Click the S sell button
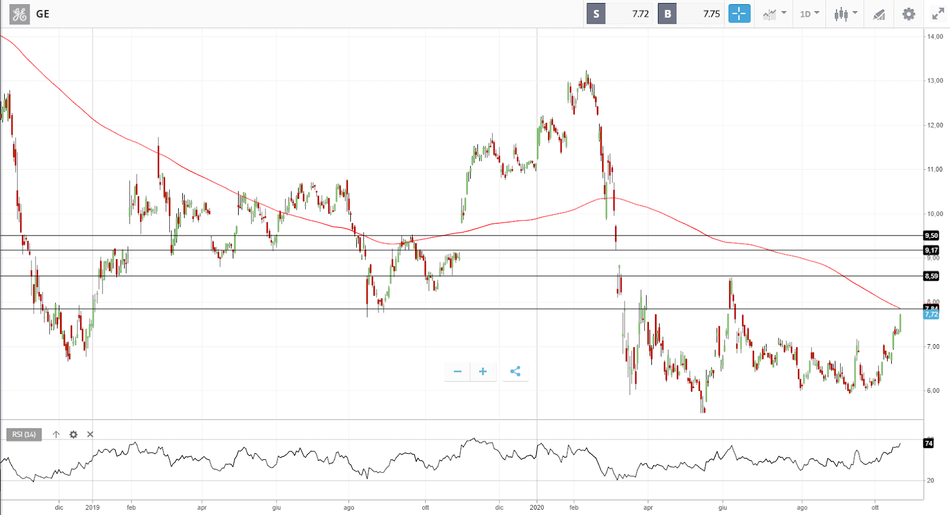The image size is (950, 515). pos(596,14)
